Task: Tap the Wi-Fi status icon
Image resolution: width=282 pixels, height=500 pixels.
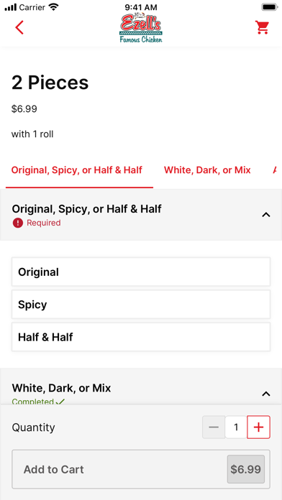Action: click(x=54, y=6)
